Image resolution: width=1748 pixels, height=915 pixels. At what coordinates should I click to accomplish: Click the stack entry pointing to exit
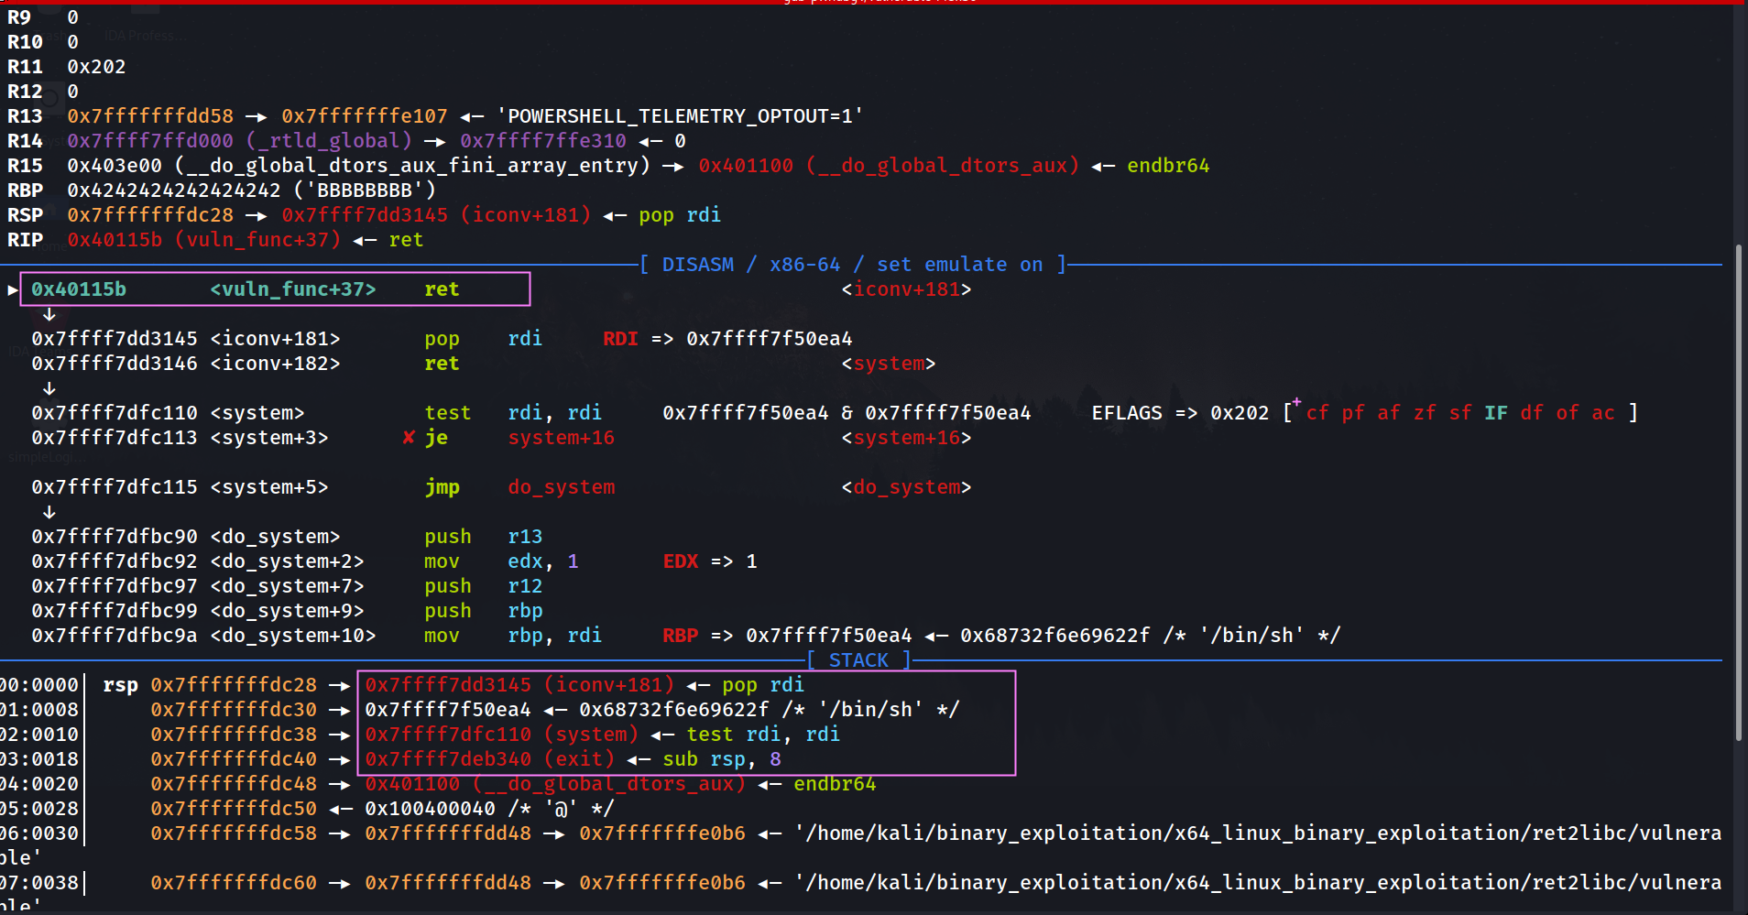(x=489, y=759)
